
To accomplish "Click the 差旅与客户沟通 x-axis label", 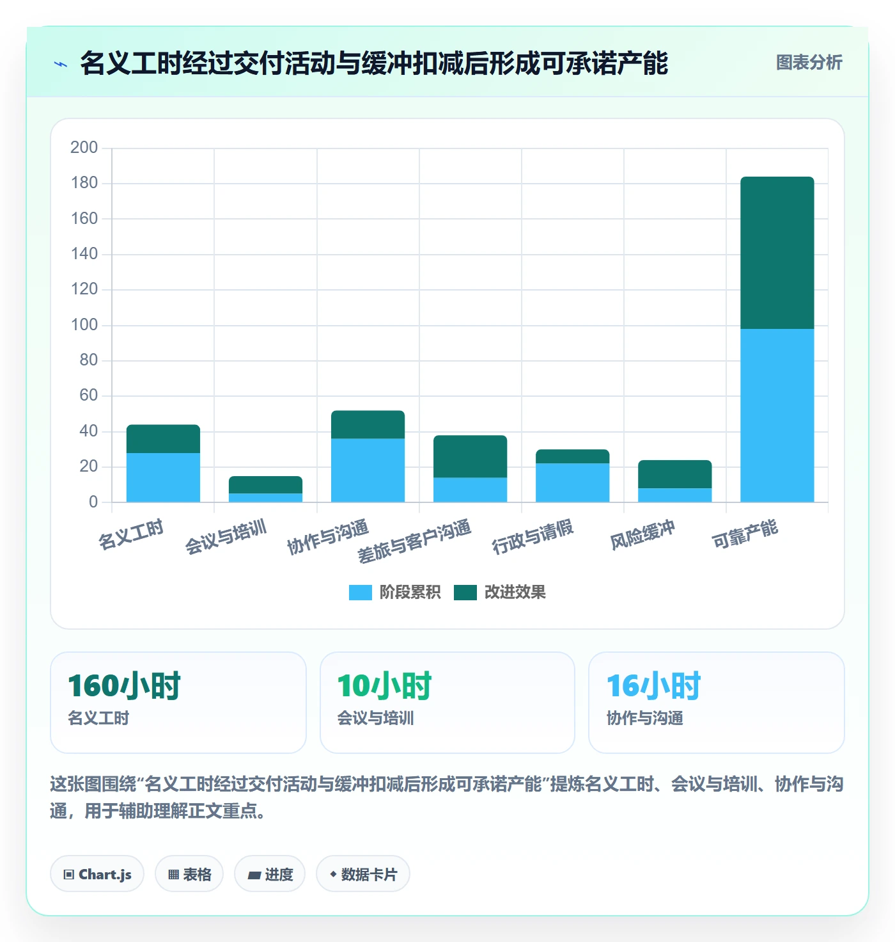I will coord(414,541).
